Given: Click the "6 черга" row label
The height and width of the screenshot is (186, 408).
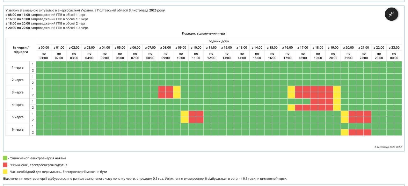Looking at the screenshot, I should click(x=18, y=129).
